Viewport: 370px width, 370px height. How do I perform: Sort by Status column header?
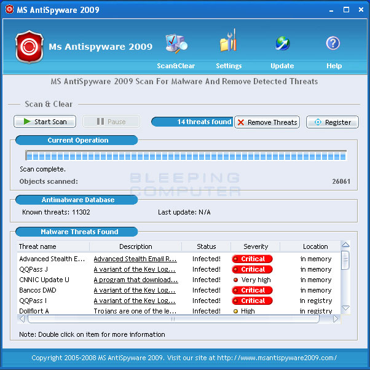pos(207,246)
